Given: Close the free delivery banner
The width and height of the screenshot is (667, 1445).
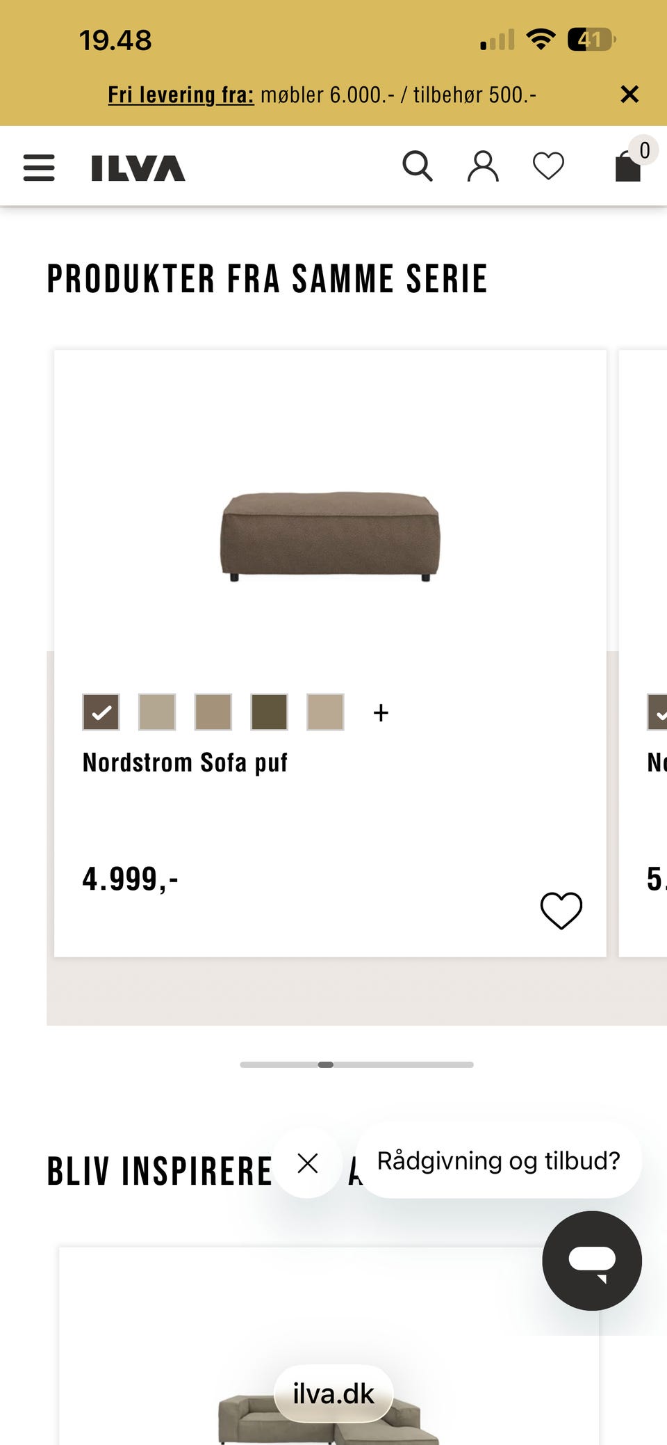Looking at the screenshot, I should 629,94.
